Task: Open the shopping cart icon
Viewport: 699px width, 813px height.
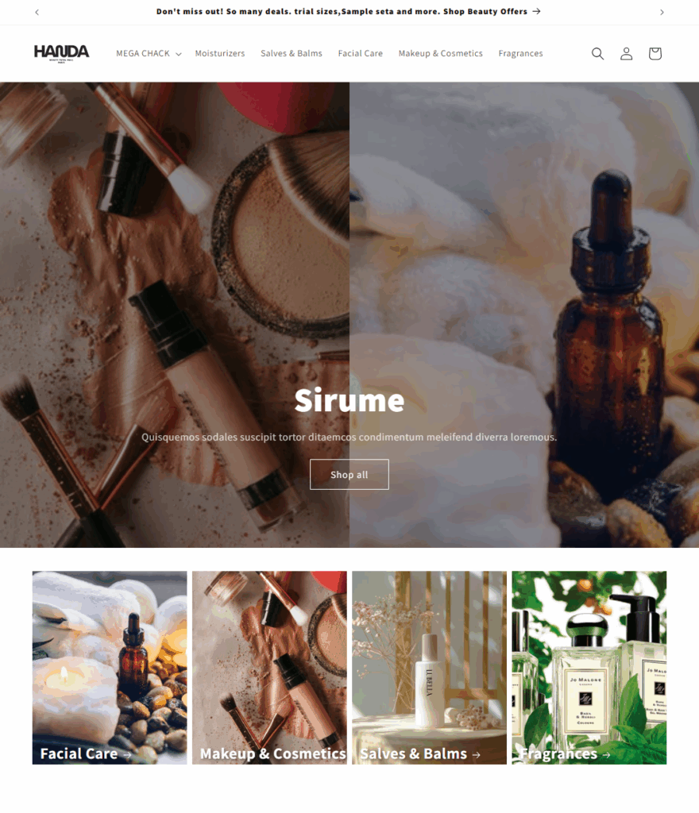Action: pos(655,53)
